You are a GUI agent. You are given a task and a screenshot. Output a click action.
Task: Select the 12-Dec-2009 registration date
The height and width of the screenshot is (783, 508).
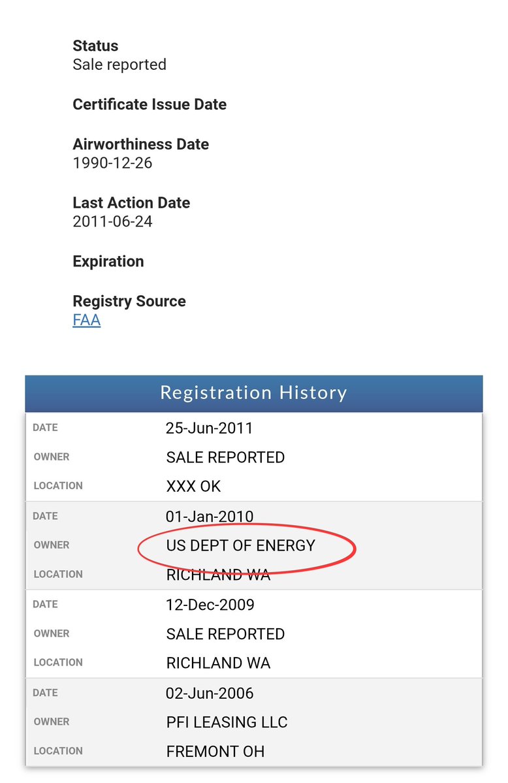coord(210,605)
